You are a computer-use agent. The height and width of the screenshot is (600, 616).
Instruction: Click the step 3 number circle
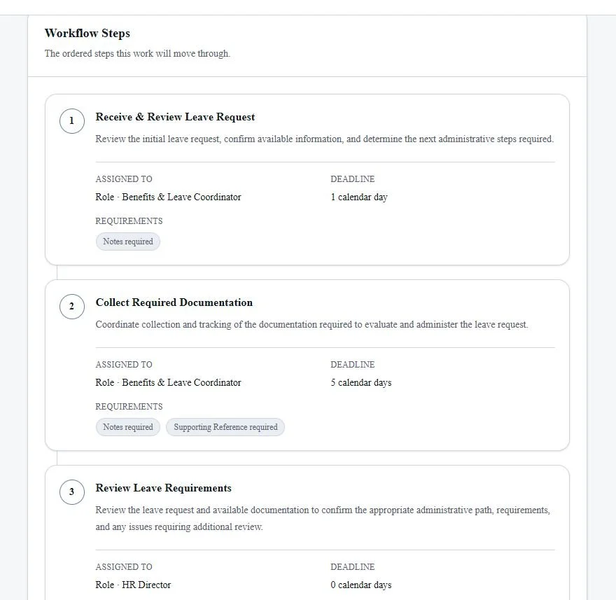(x=72, y=492)
